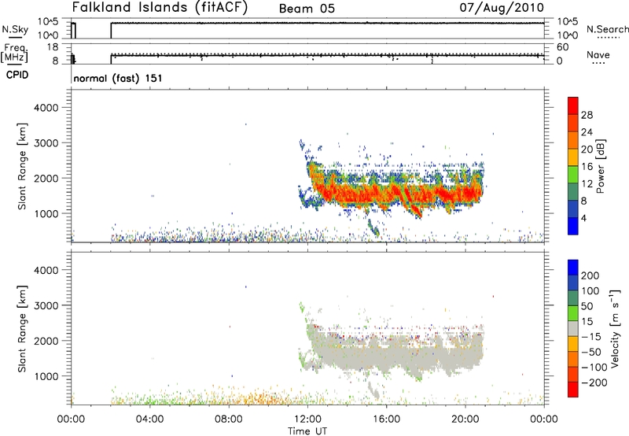Click the +100 velocity colorbar label
629x436 pixels.
pyautogui.click(x=590, y=290)
